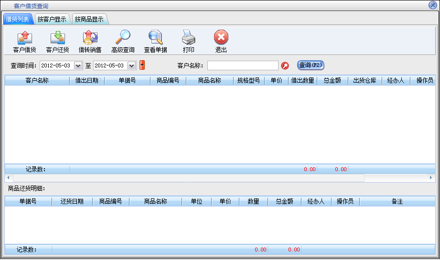This screenshot has width=440, height=260.
Task: Open the 客户还货 toolbar icon
Action: coord(57,38)
